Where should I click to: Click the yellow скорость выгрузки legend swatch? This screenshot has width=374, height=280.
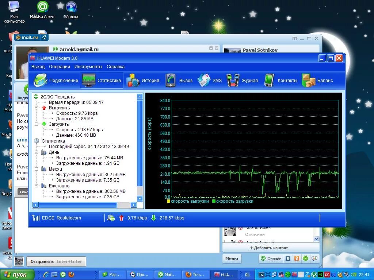point(168,201)
